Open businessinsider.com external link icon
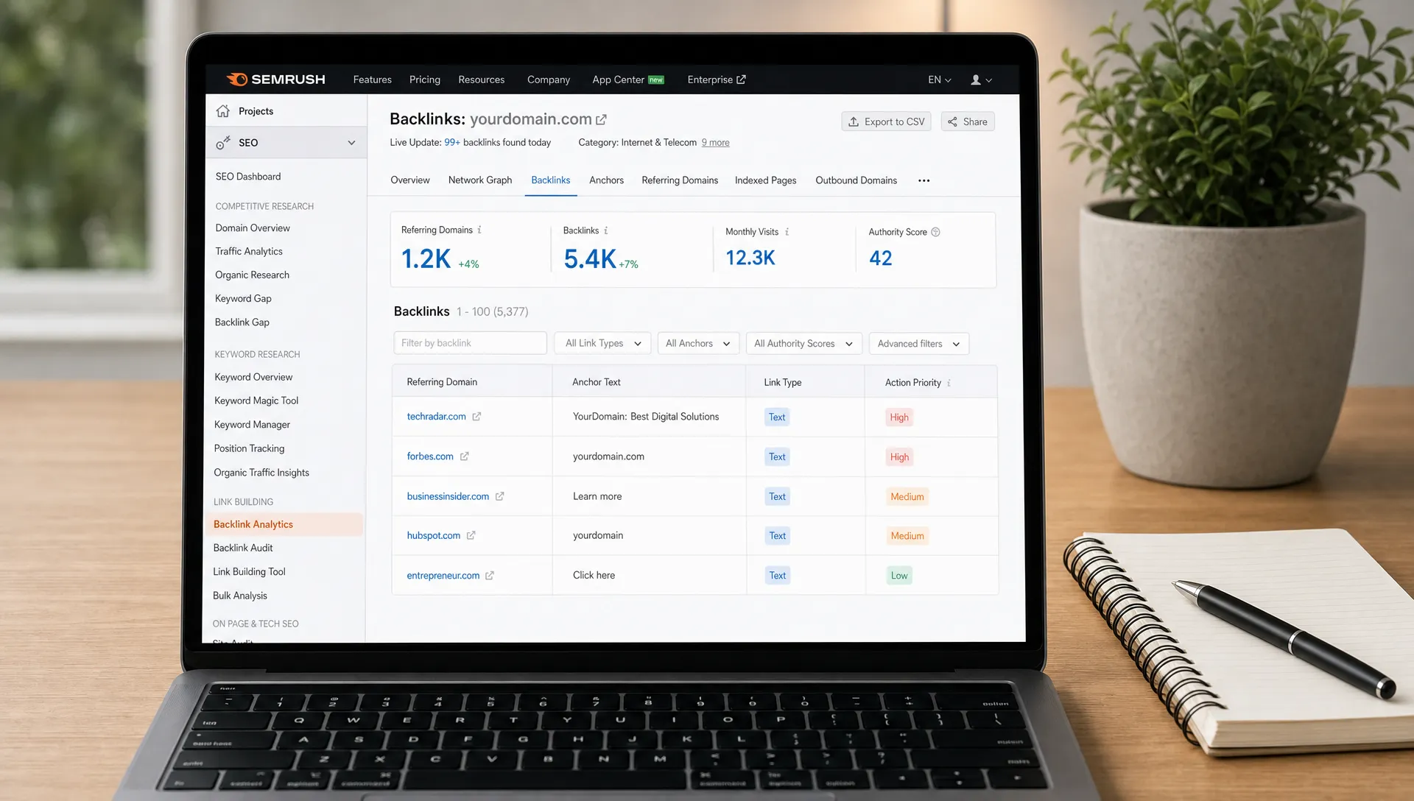This screenshot has height=801, width=1414. 499,496
